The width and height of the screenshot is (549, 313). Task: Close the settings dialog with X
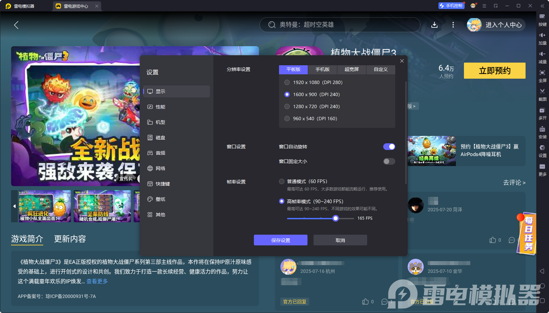point(402,61)
